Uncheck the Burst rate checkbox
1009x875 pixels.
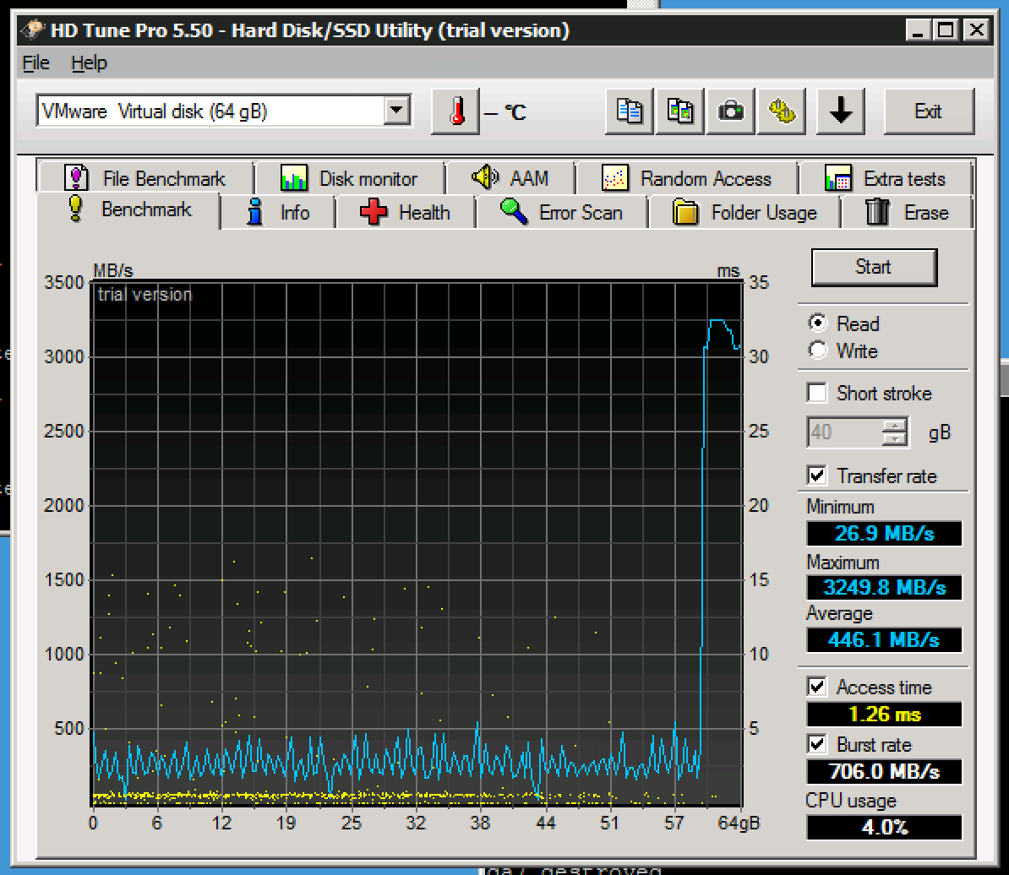tap(817, 744)
